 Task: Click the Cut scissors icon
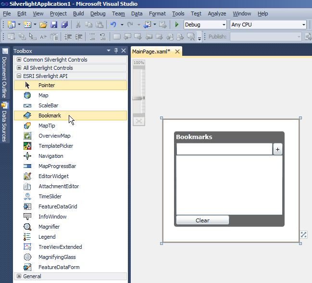click(78, 25)
